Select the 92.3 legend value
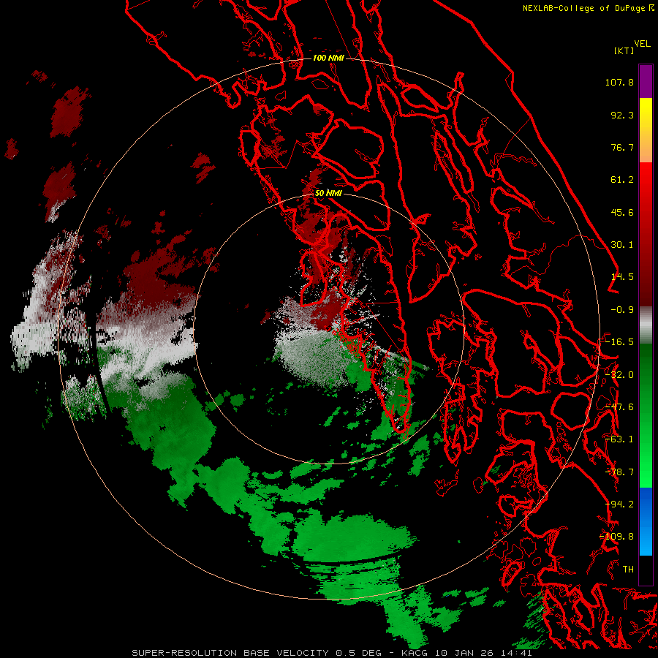The image size is (658, 658). (622, 115)
